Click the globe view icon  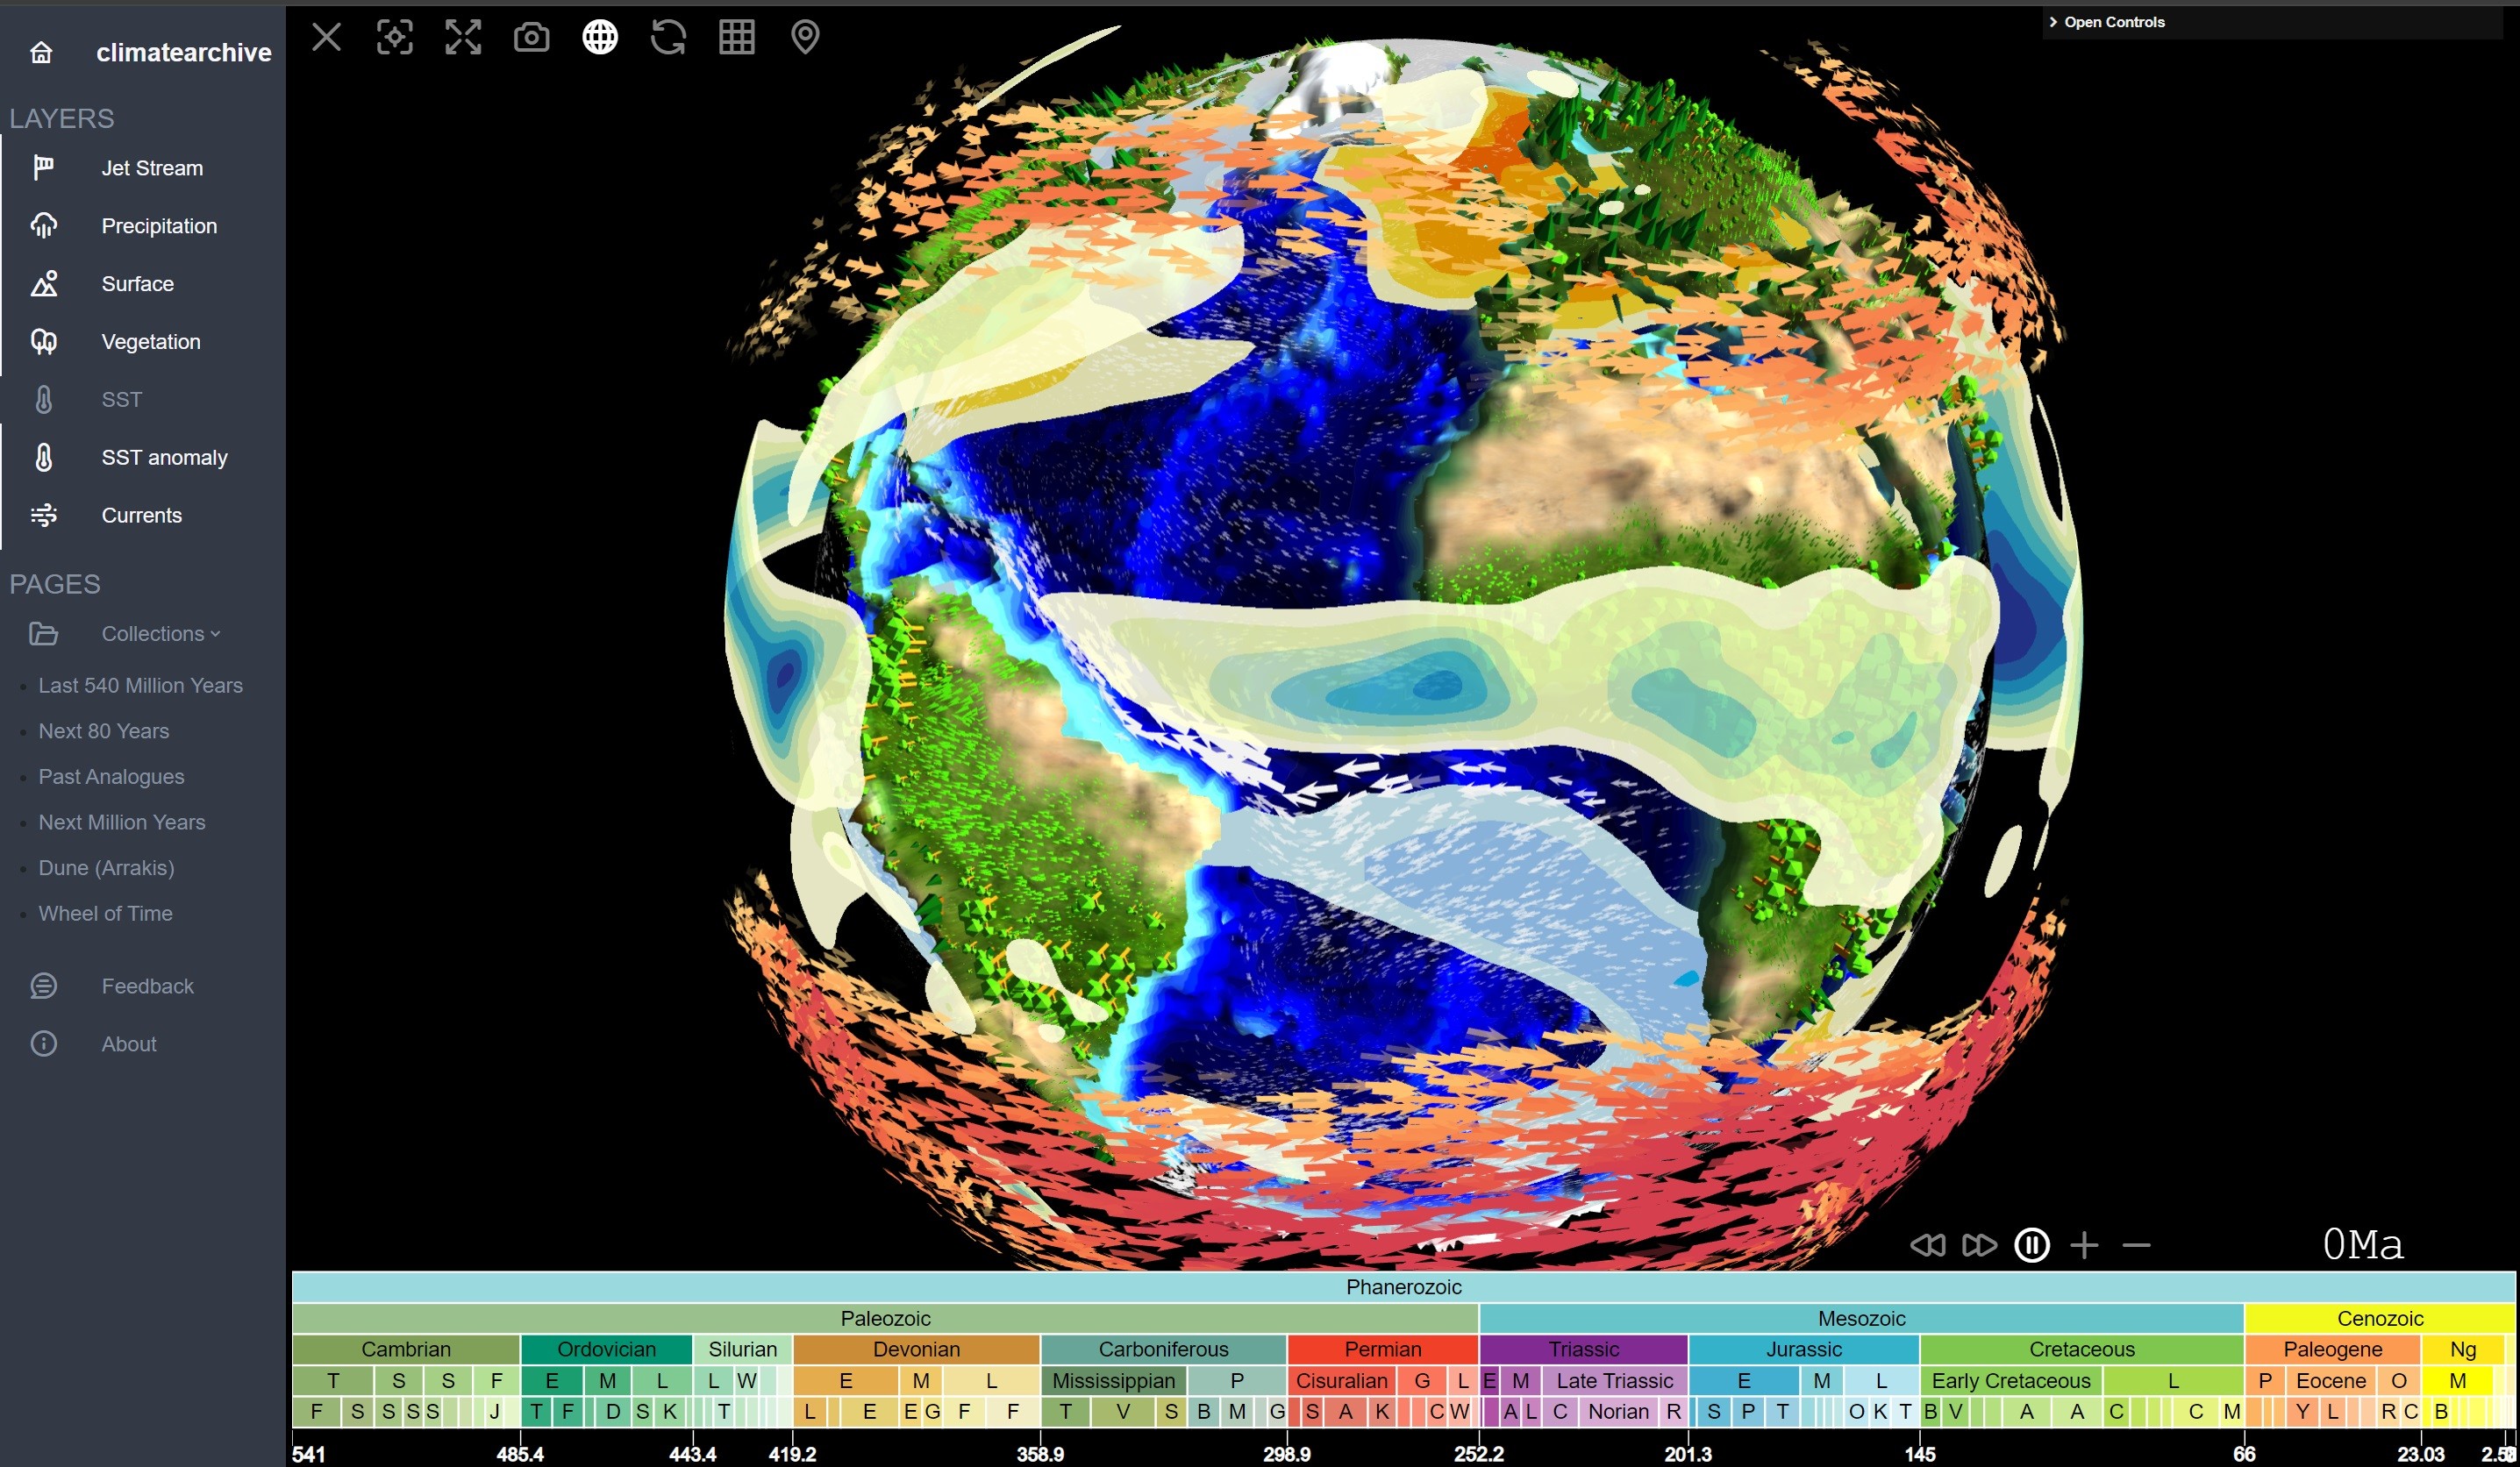click(x=600, y=37)
